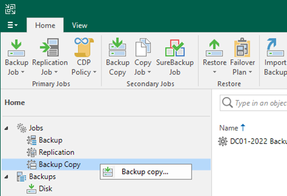Select Backup under Jobs in tree
287x196 pixels.
click(51, 140)
